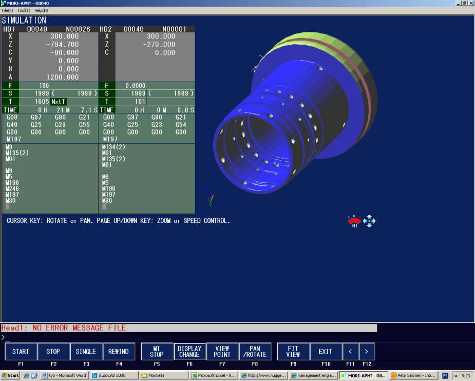The height and width of the screenshot is (381, 475).
Task: Switch to the http://www.nugge... browser window
Action: [263, 375]
